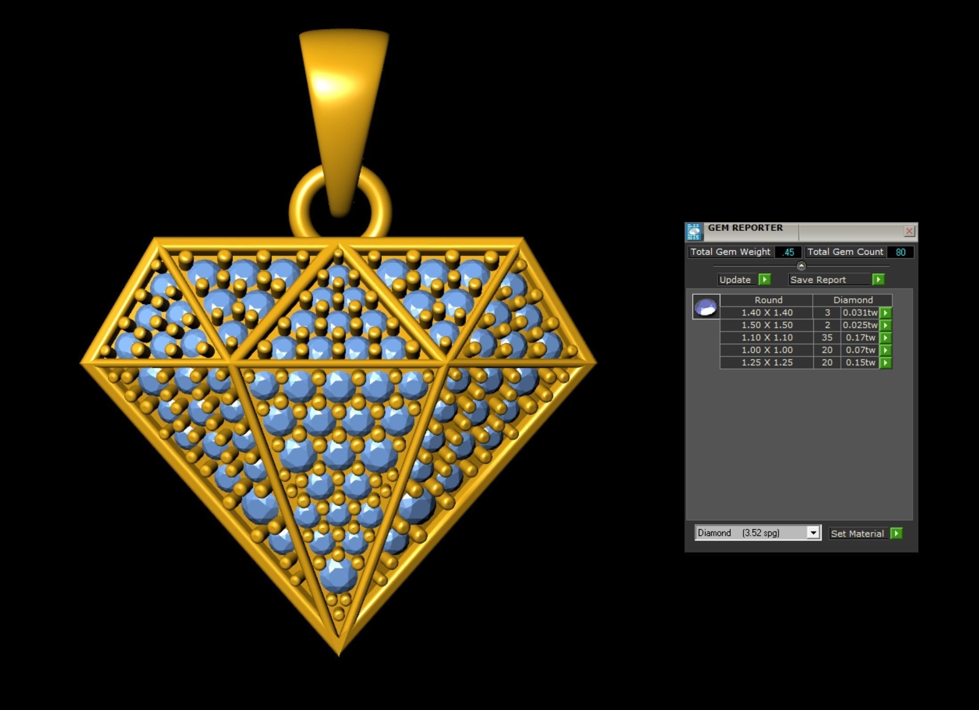Click the 0.031tw weight cell

click(860, 313)
